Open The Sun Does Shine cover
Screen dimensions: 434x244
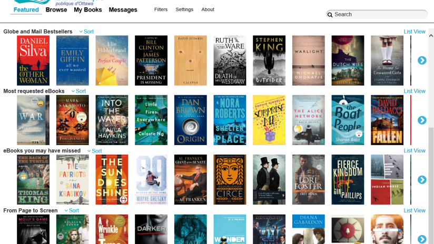click(x=112, y=180)
